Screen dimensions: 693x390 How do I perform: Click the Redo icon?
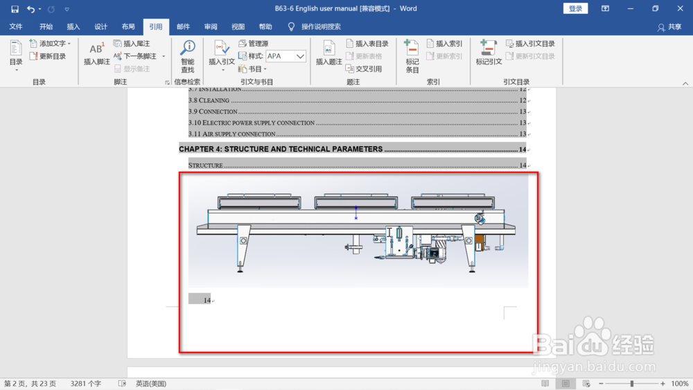coord(51,9)
